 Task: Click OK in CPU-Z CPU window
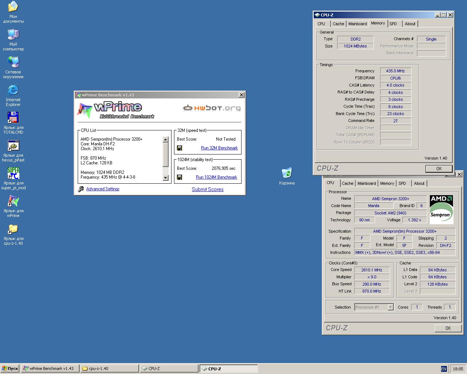tap(448, 328)
